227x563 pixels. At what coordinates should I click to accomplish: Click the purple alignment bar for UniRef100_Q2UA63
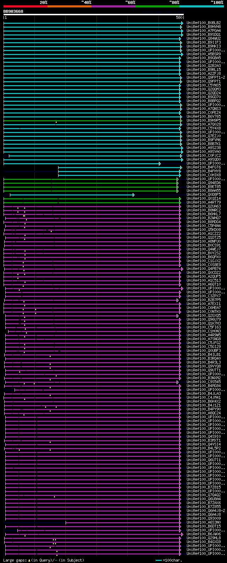click(92, 206)
